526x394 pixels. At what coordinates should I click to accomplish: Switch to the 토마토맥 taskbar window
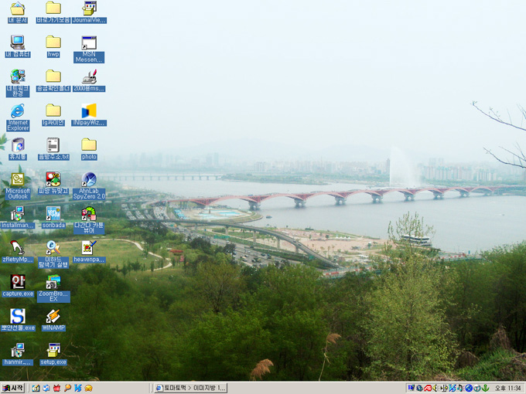point(190,388)
